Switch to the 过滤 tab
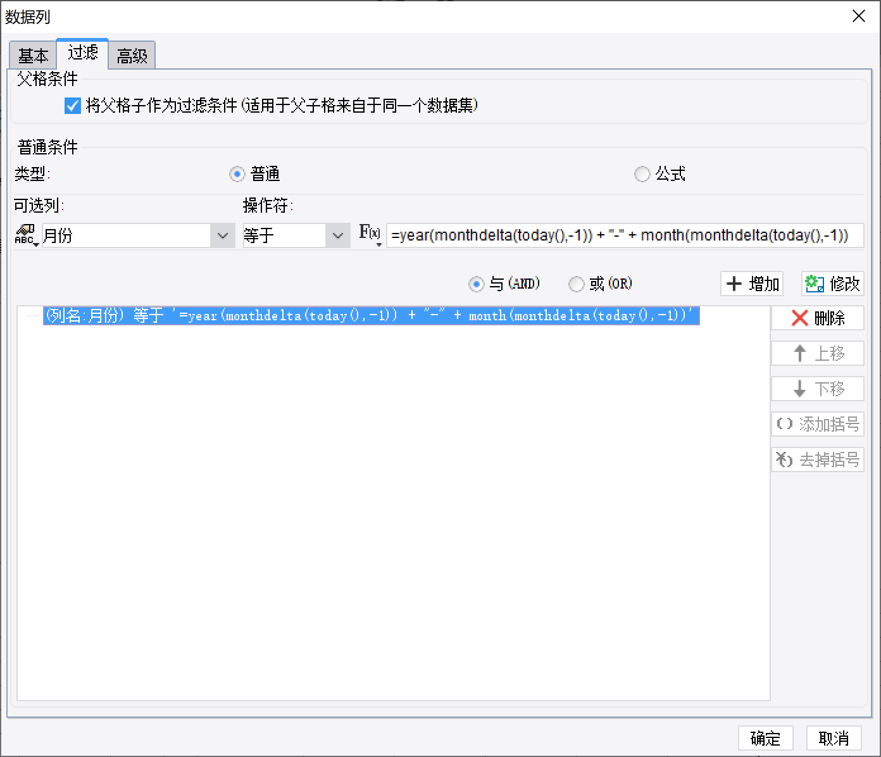 coord(82,53)
